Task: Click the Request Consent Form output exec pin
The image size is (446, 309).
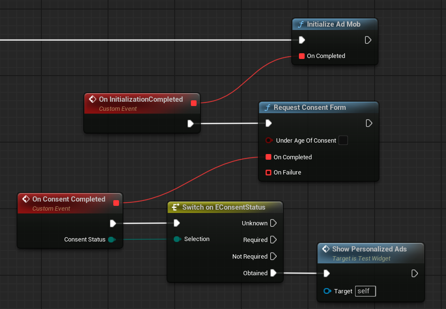Action: coord(369,123)
